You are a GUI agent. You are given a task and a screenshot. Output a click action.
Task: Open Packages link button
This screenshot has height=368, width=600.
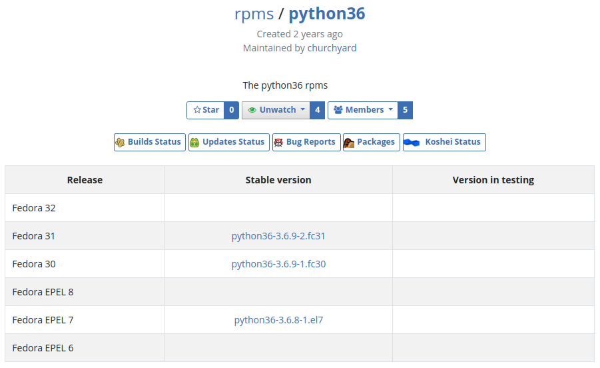coord(371,142)
